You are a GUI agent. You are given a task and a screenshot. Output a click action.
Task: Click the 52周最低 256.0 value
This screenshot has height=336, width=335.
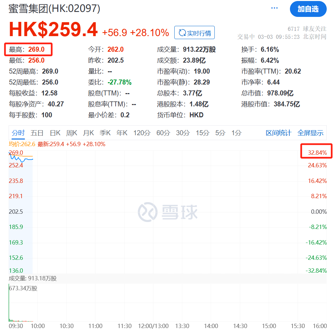pyautogui.click(x=50, y=82)
